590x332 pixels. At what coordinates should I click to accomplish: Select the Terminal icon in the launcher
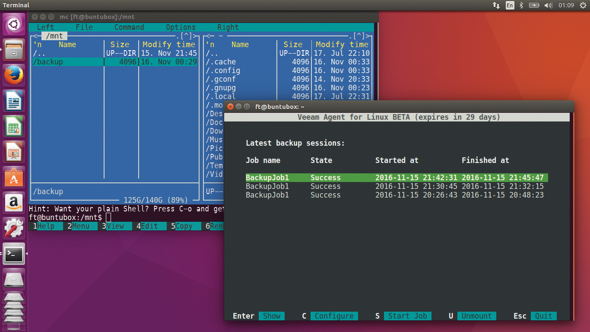coord(14,254)
